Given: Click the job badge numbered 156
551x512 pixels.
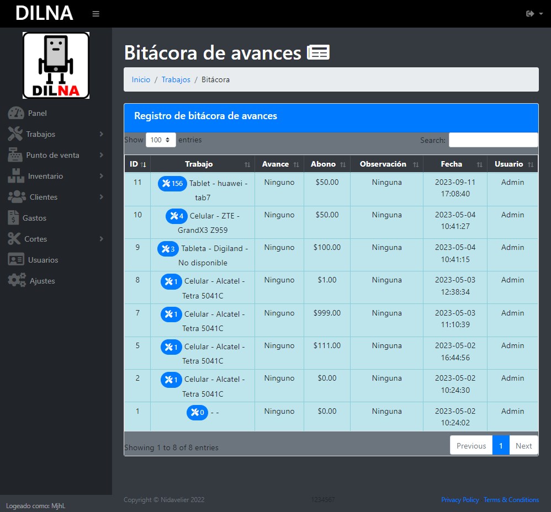Looking at the screenshot, I should point(172,184).
